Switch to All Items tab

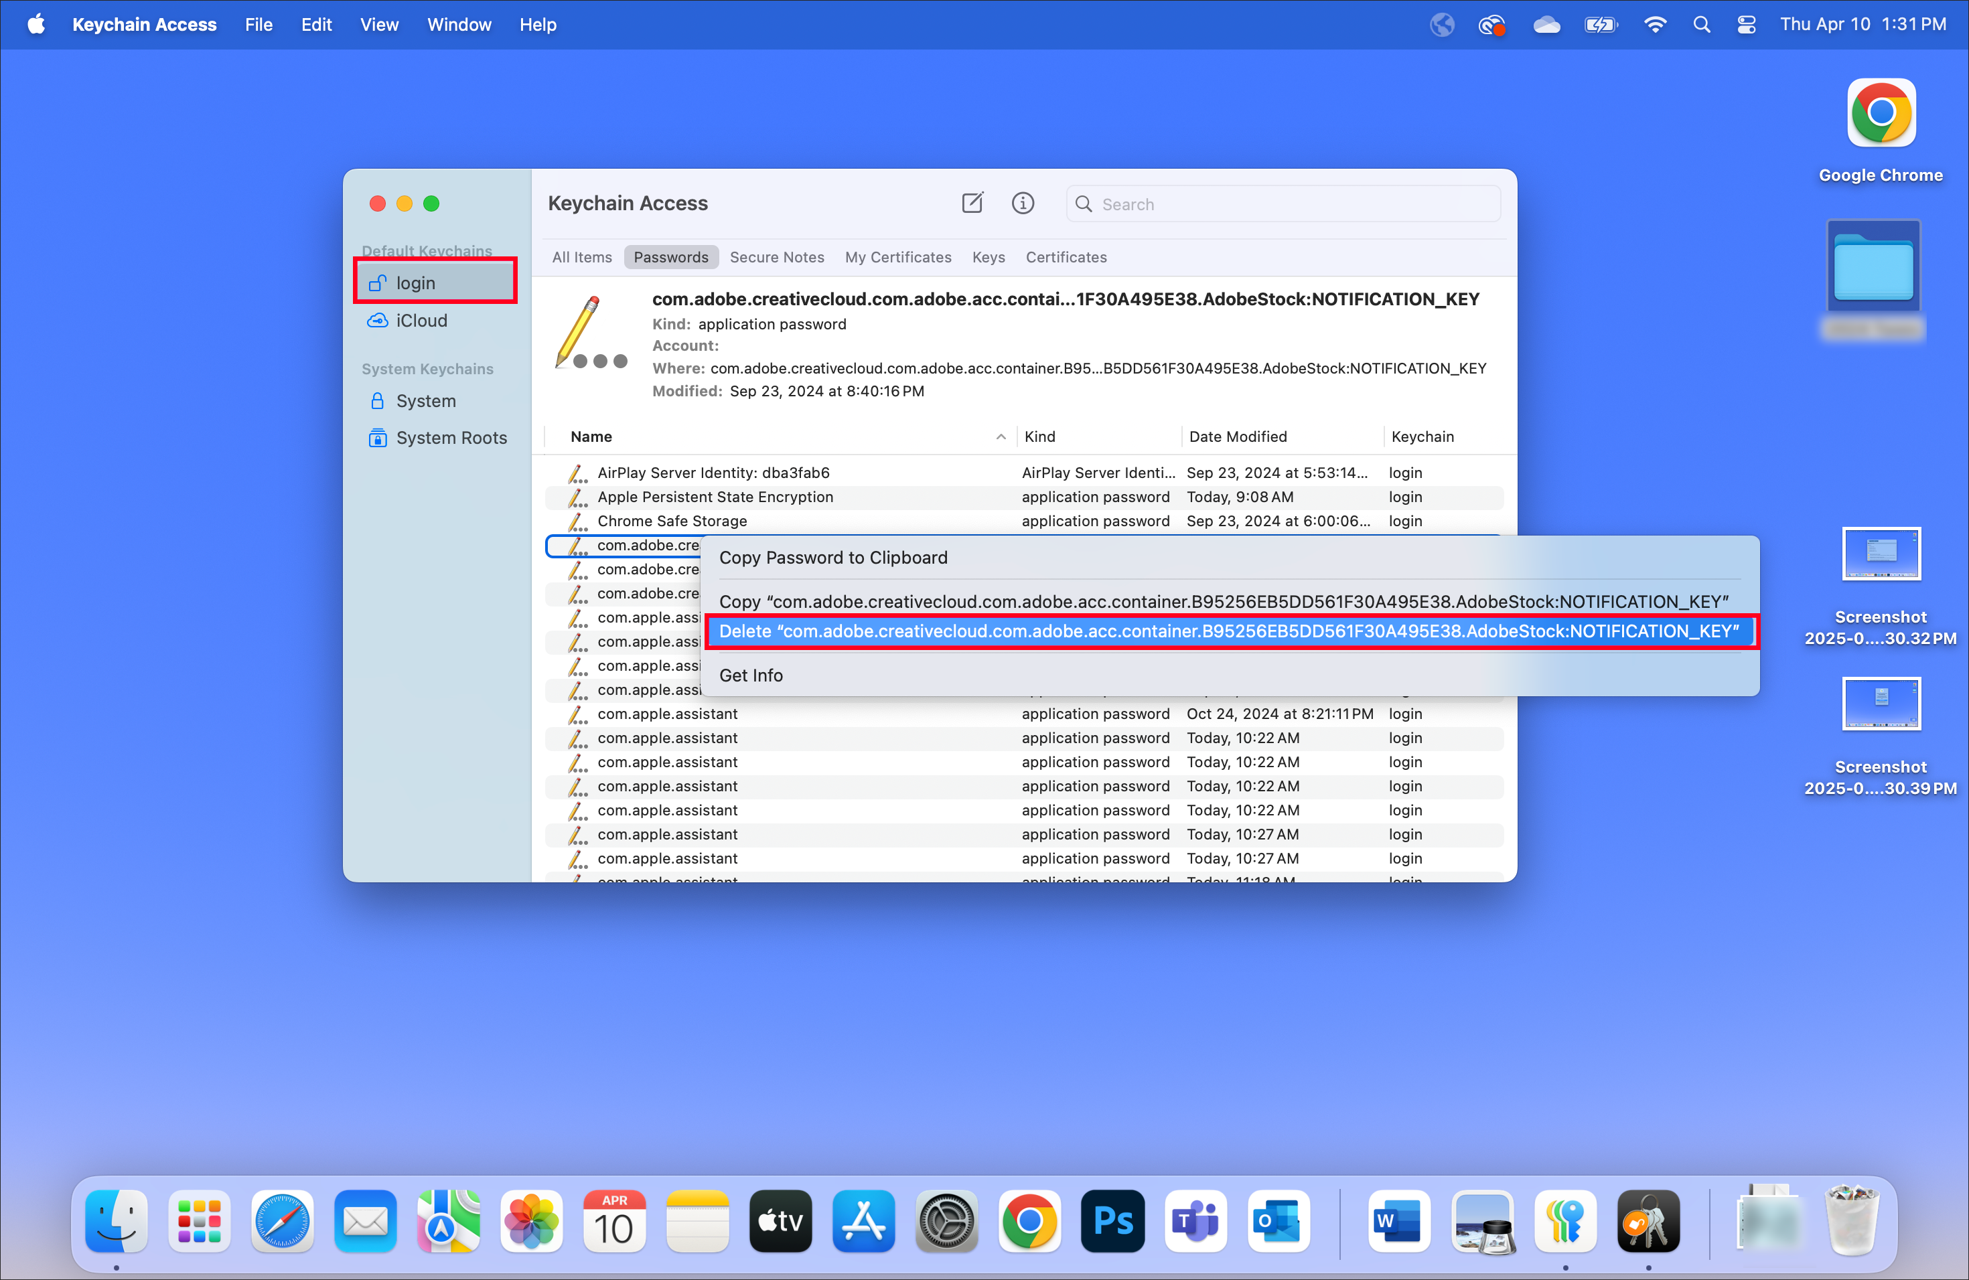click(581, 257)
